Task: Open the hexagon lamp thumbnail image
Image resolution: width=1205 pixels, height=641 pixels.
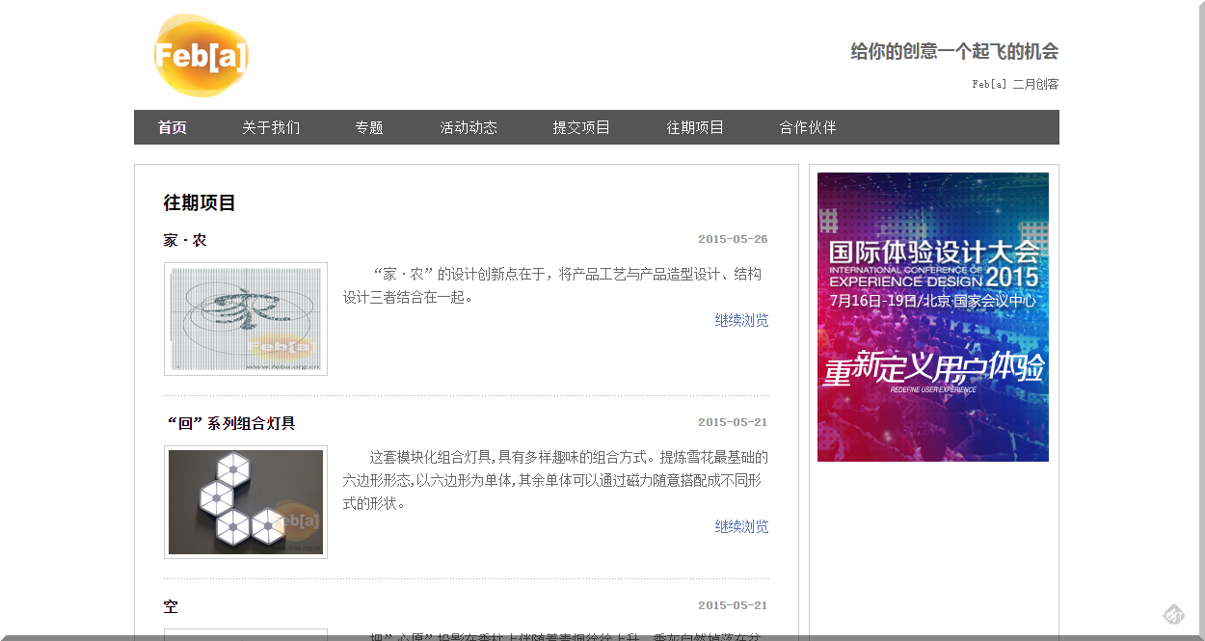Action: coord(246,501)
